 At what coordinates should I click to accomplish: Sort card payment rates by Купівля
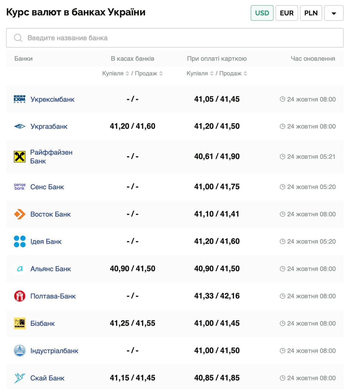tap(212, 74)
